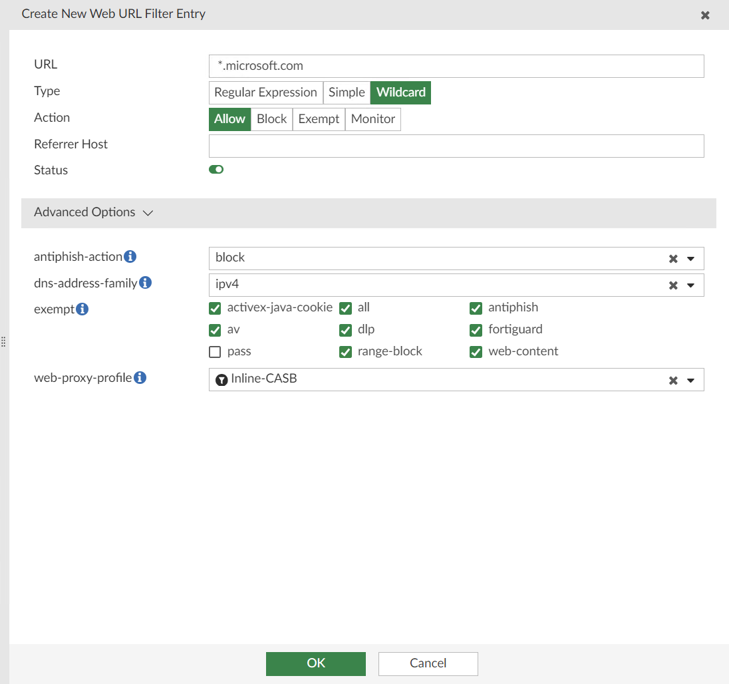Click inside the Referrer Host field
Viewport: 729px width, 684px height.
tap(456, 146)
